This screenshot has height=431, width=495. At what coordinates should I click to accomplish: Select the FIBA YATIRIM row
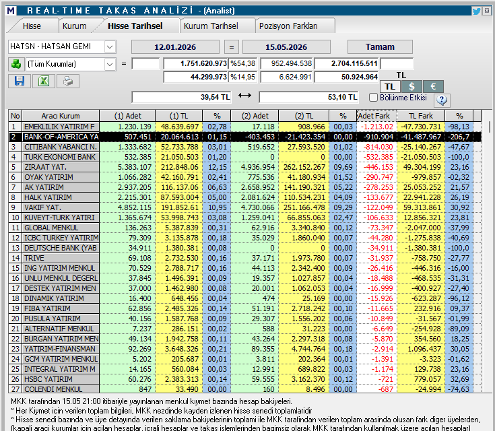coord(244,308)
